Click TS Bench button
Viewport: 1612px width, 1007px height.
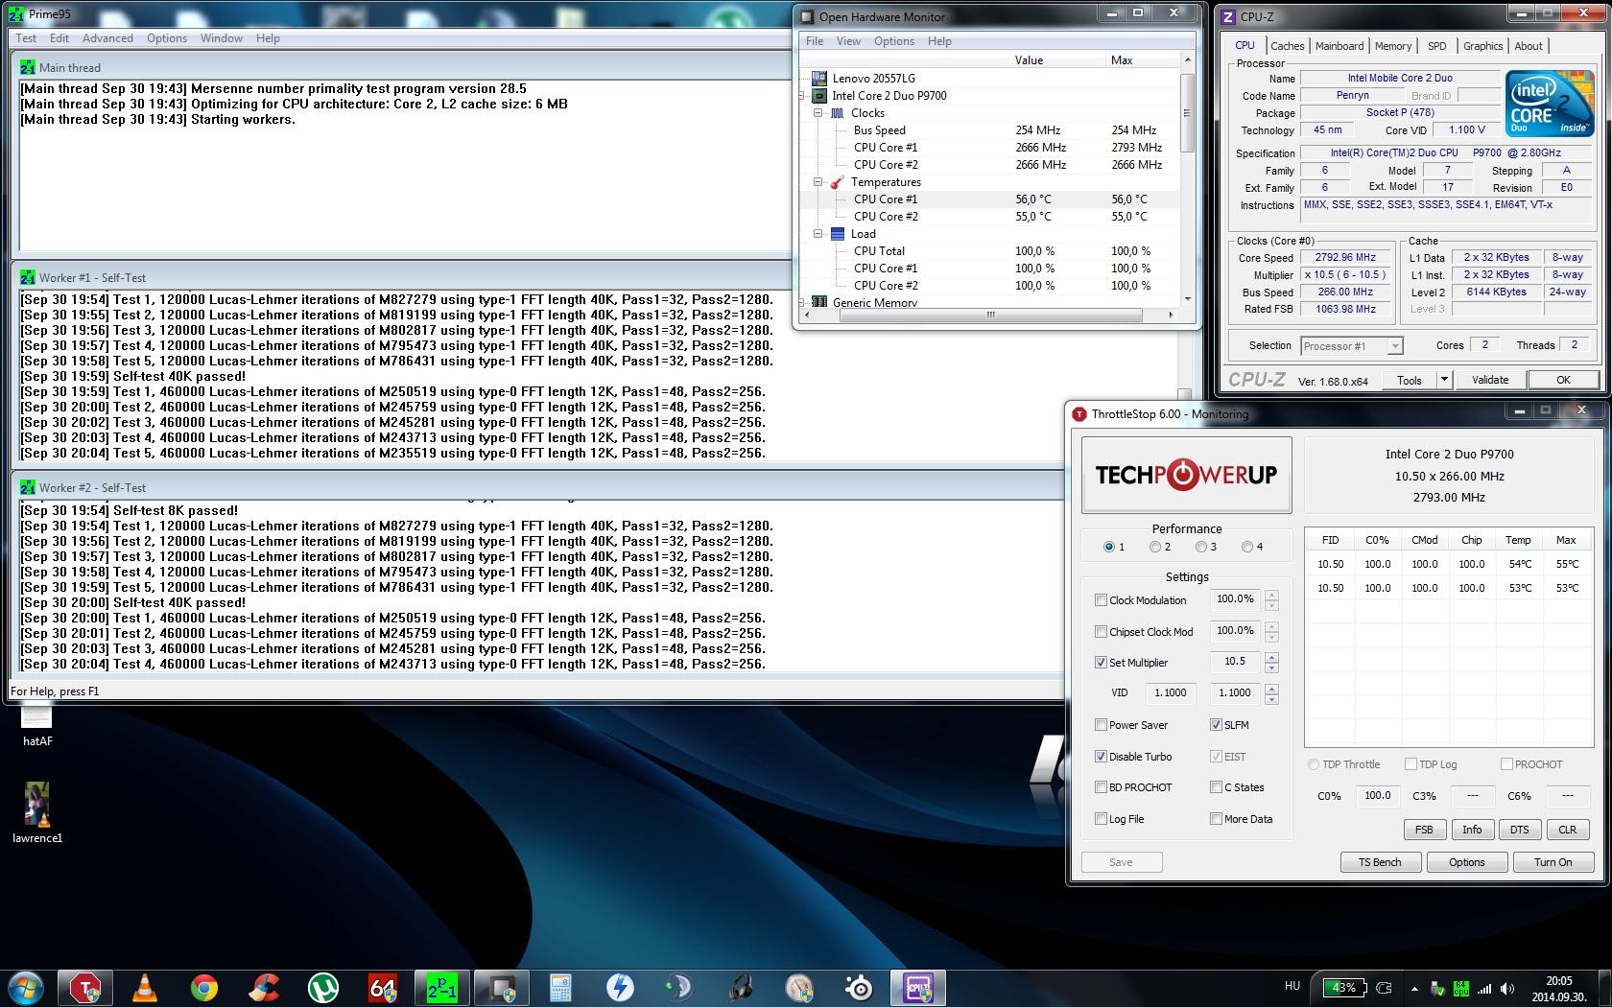pos(1379,862)
